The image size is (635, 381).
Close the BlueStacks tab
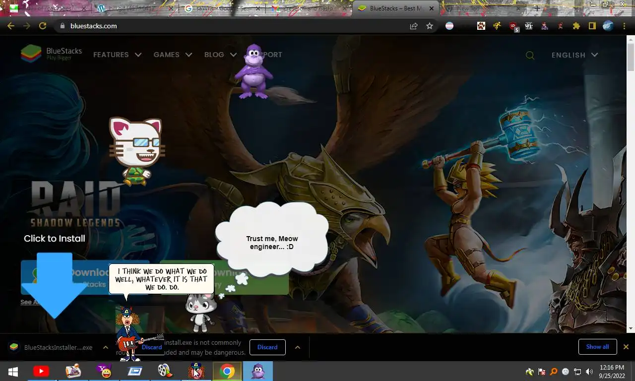432,8
